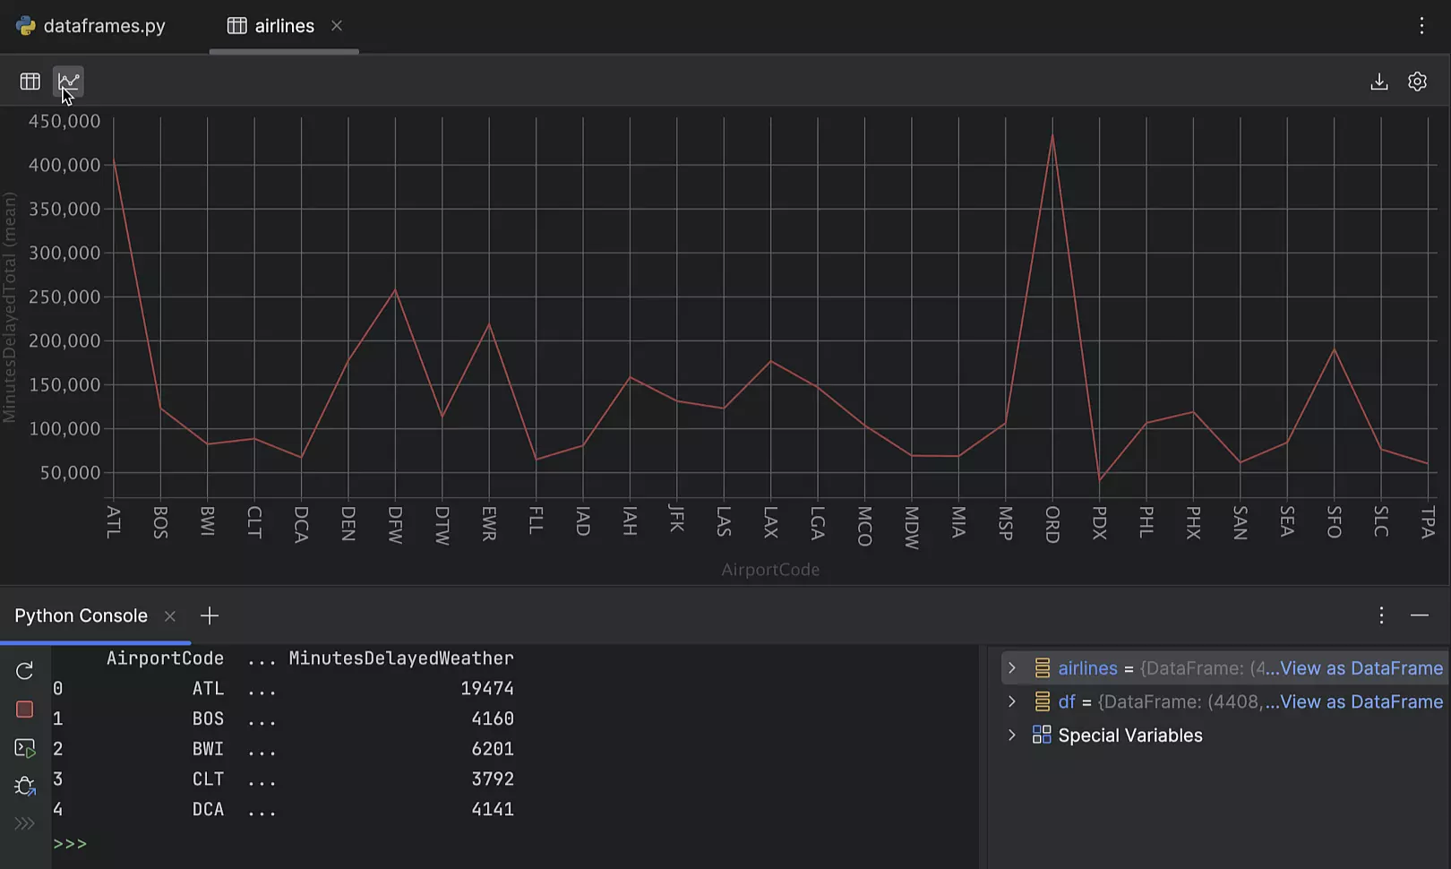The width and height of the screenshot is (1451, 869).
Task: Open editor tab options kebab menu
Action: tap(1421, 26)
